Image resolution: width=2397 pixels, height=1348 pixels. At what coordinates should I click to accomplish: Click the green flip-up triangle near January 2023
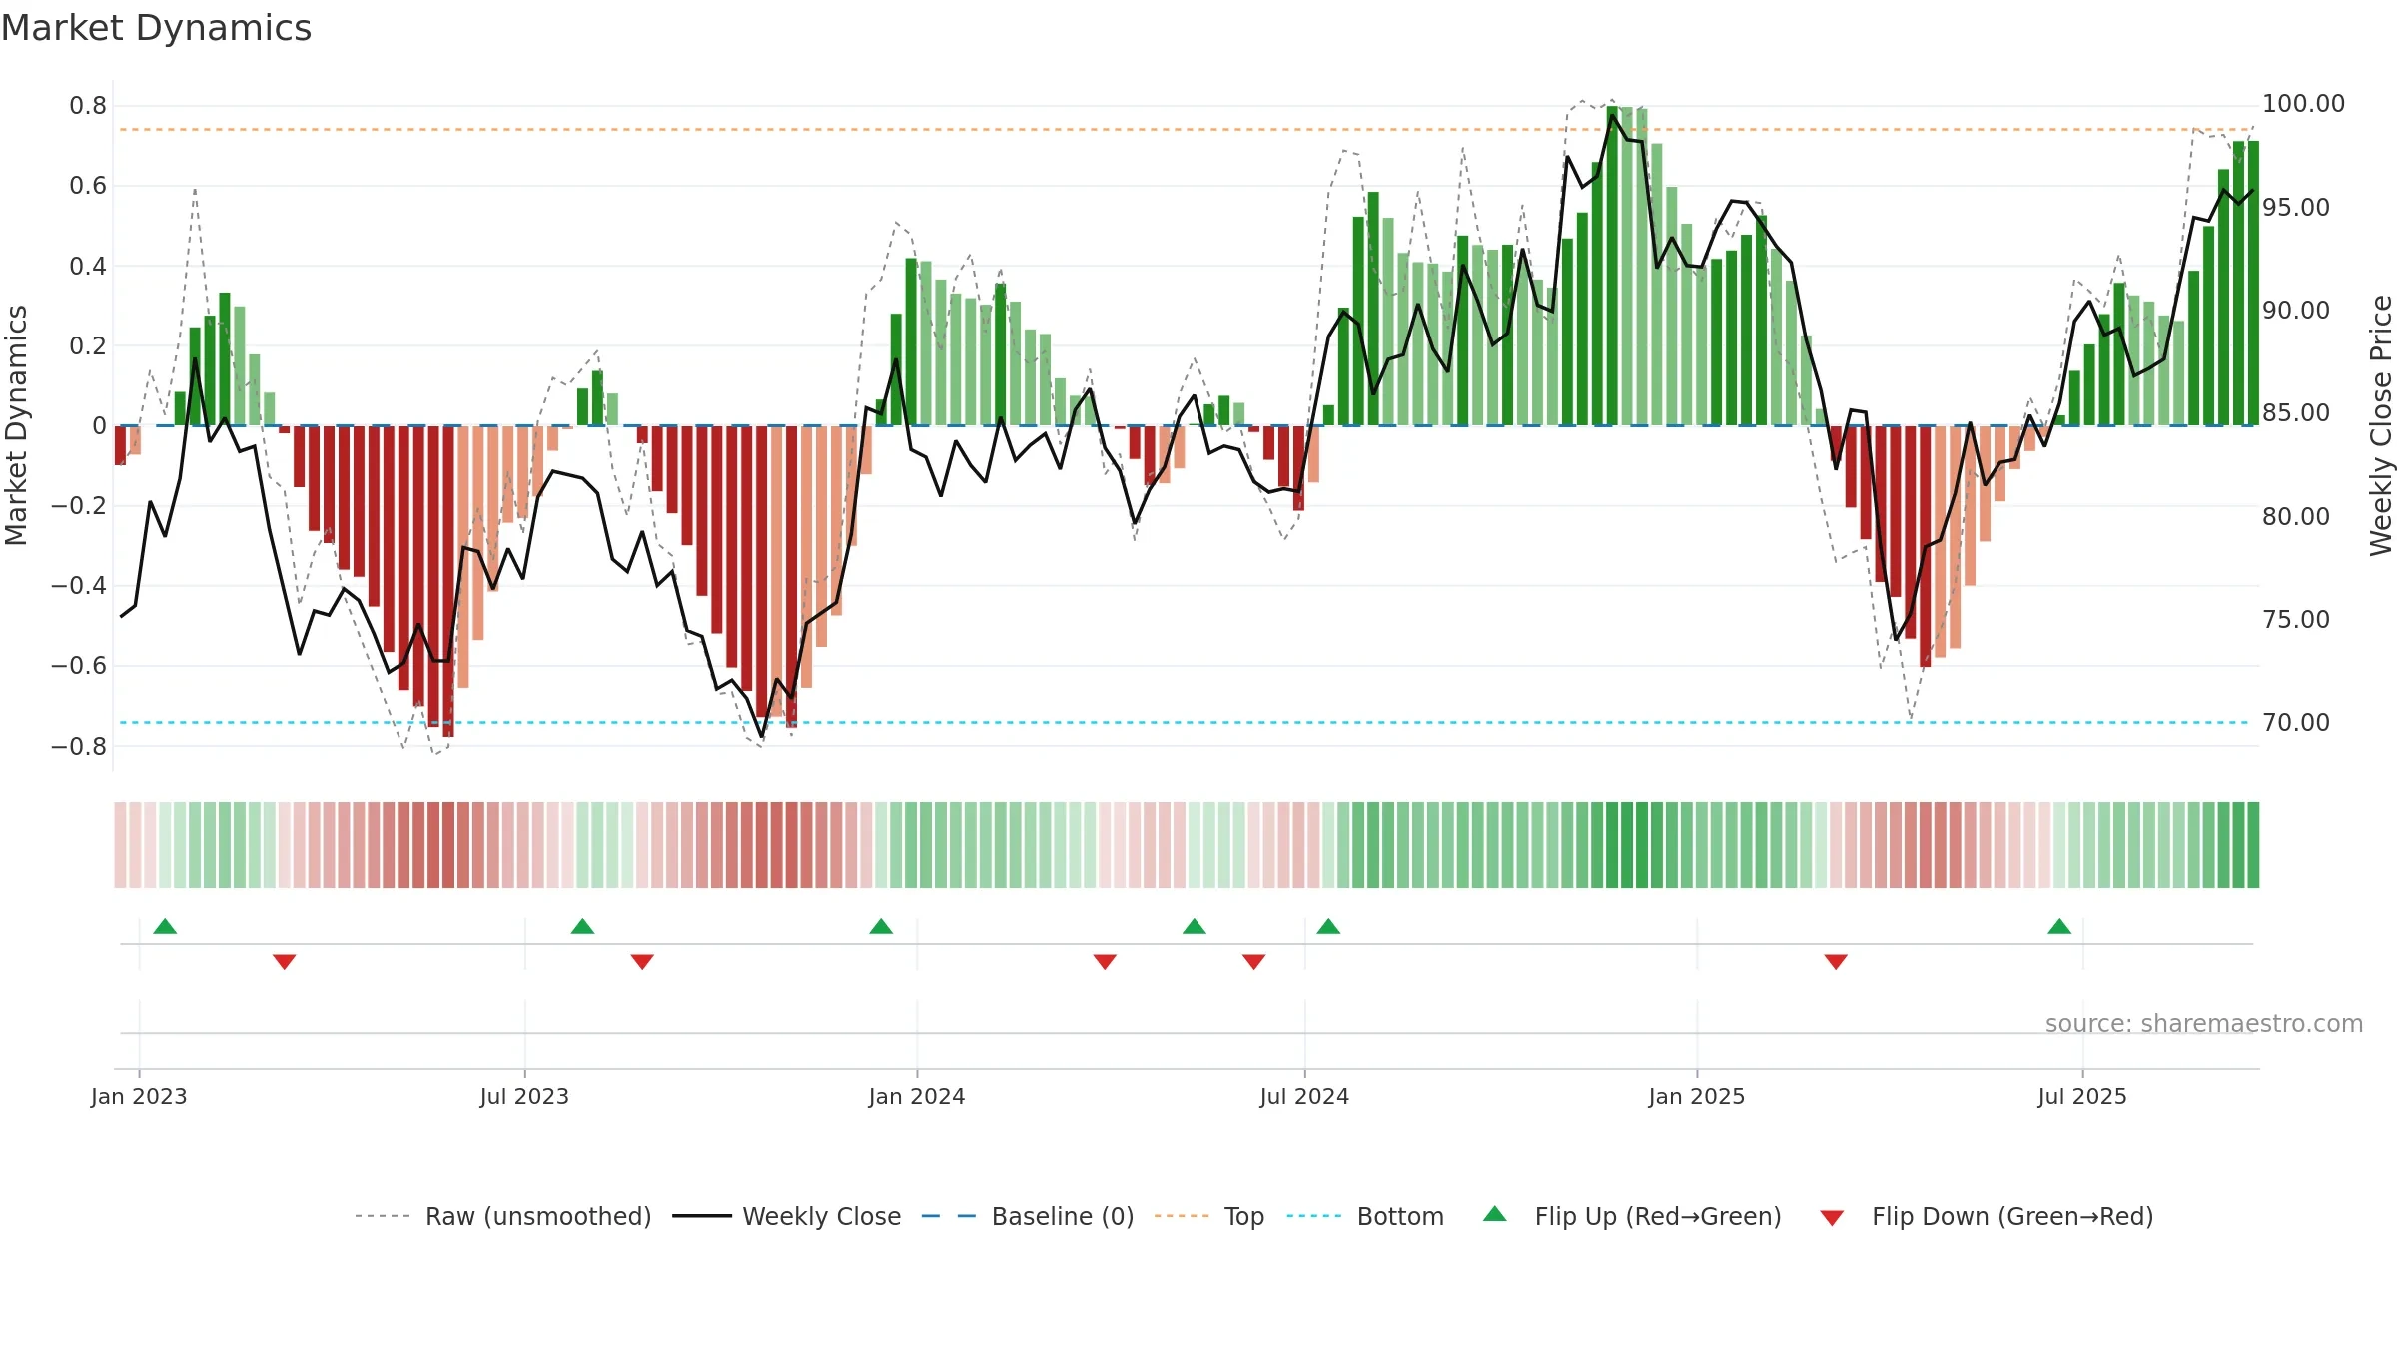click(x=165, y=926)
